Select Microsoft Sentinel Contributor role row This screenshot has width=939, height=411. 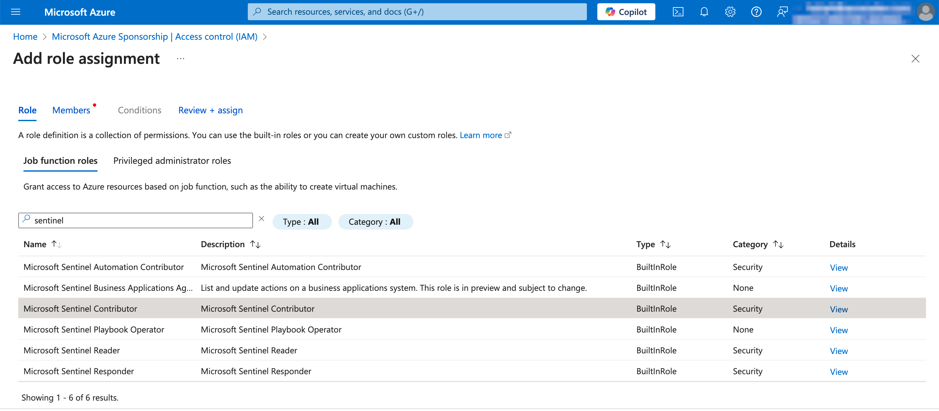pos(472,309)
